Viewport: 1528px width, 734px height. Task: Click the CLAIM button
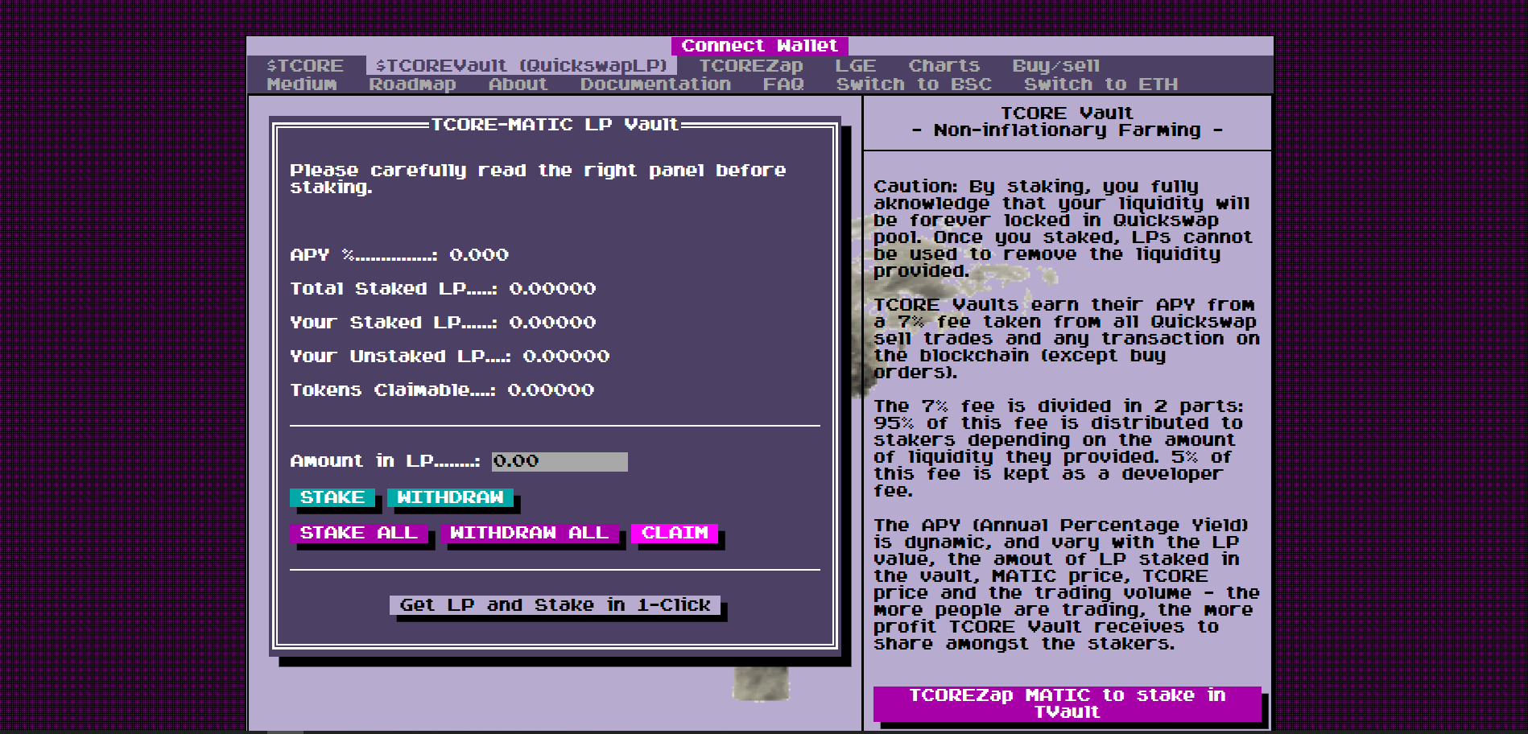[x=675, y=533]
